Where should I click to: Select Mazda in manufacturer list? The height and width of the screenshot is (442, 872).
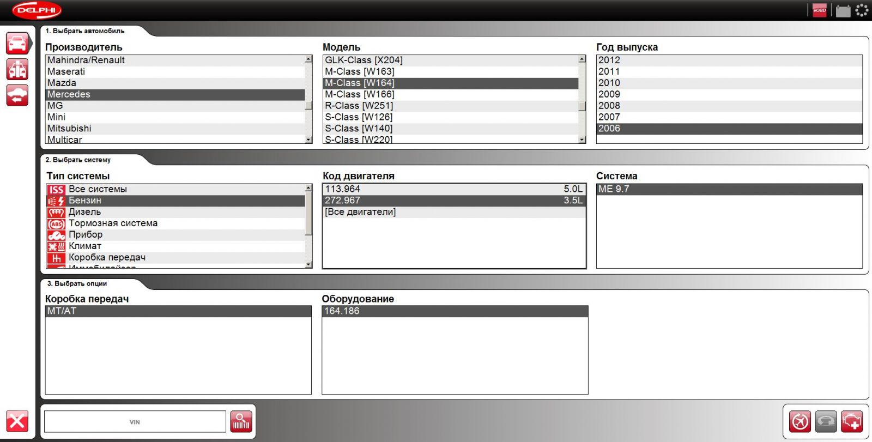tap(175, 83)
